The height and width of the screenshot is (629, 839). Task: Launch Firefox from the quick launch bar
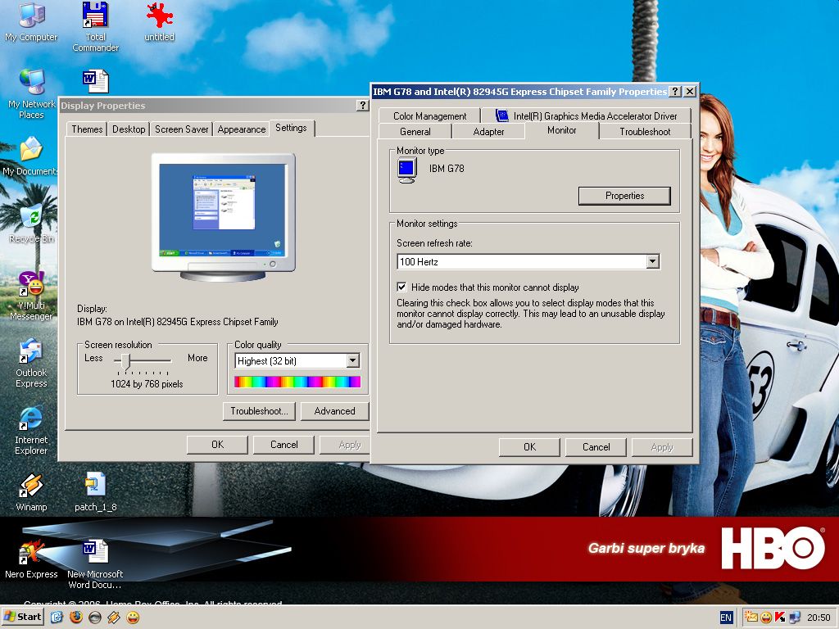[76, 618]
